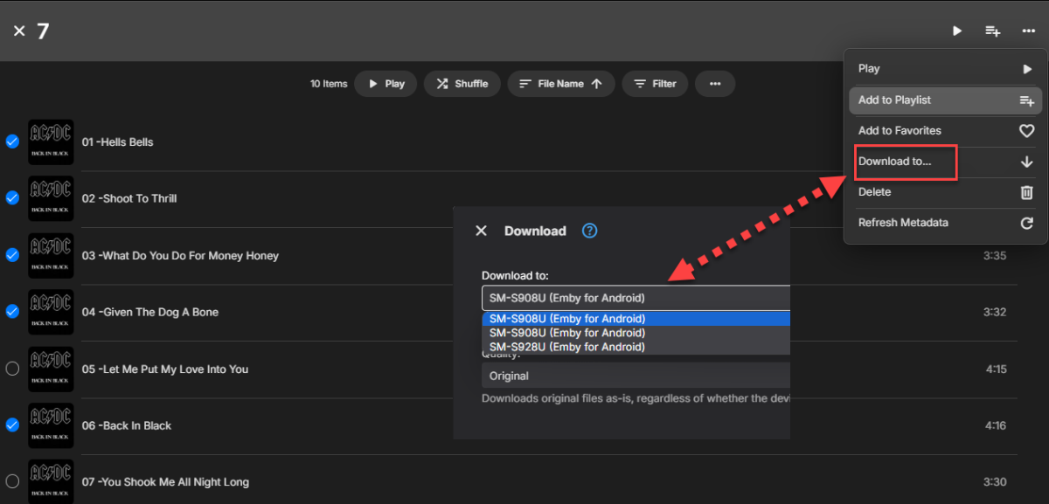Close the Download dialog with X
Image resolution: width=1049 pixels, height=504 pixels.
click(x=481, y=231)
